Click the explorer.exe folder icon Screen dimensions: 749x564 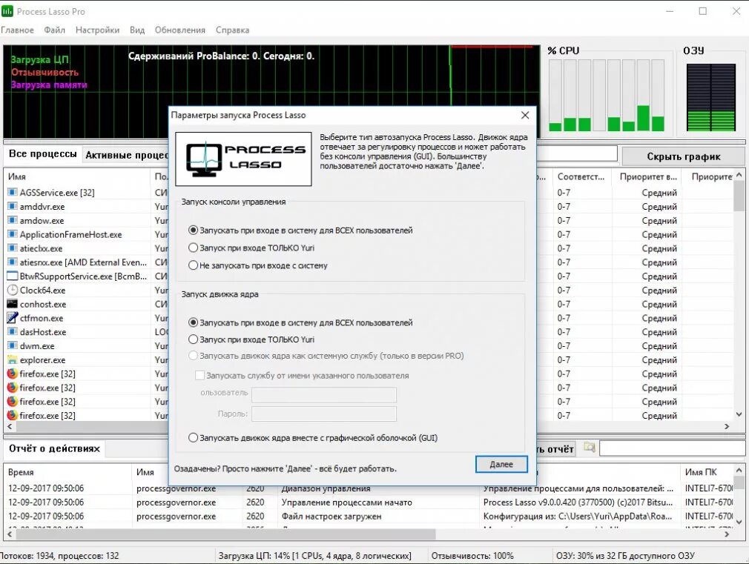(x=12, y=359)
